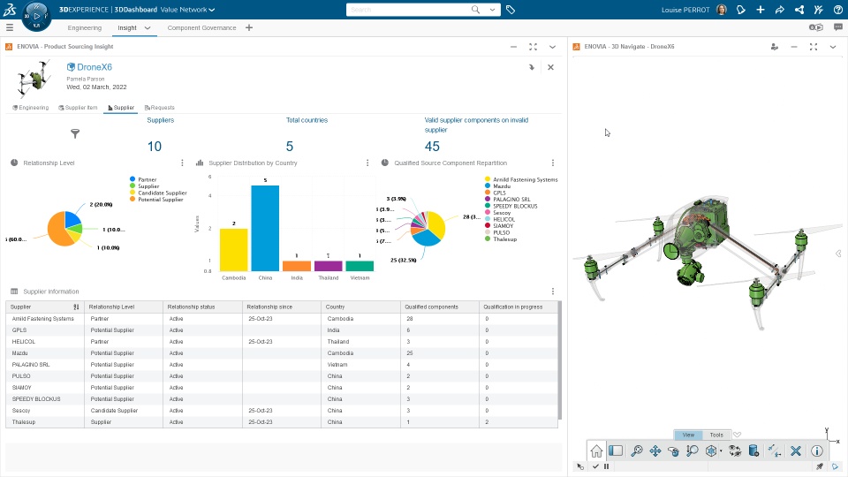Image resolution: width=848 pixels, height=477 pixels.
Task: Close the DroneX6 details panel
Action: pyautogui.click(x=550, y=67)
